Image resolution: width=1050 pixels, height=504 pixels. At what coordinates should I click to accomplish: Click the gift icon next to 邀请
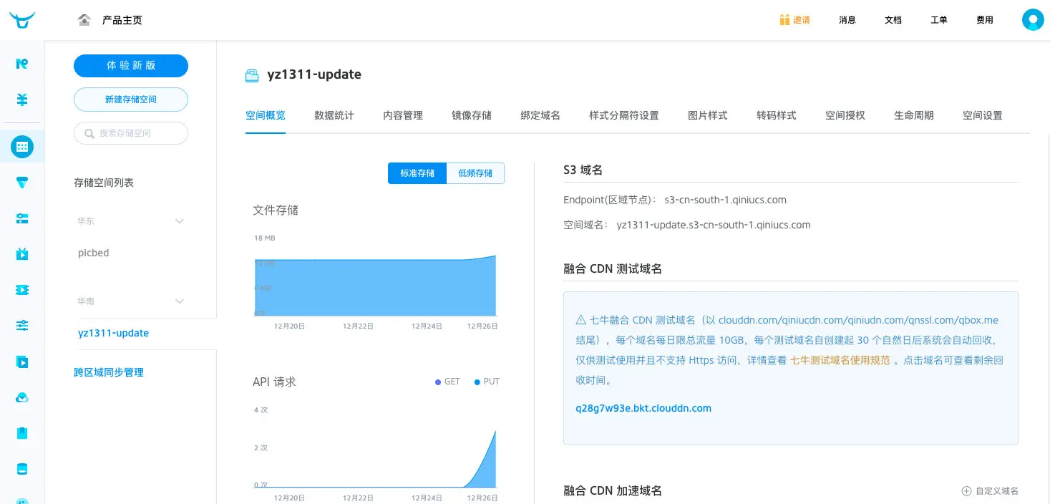784,20
